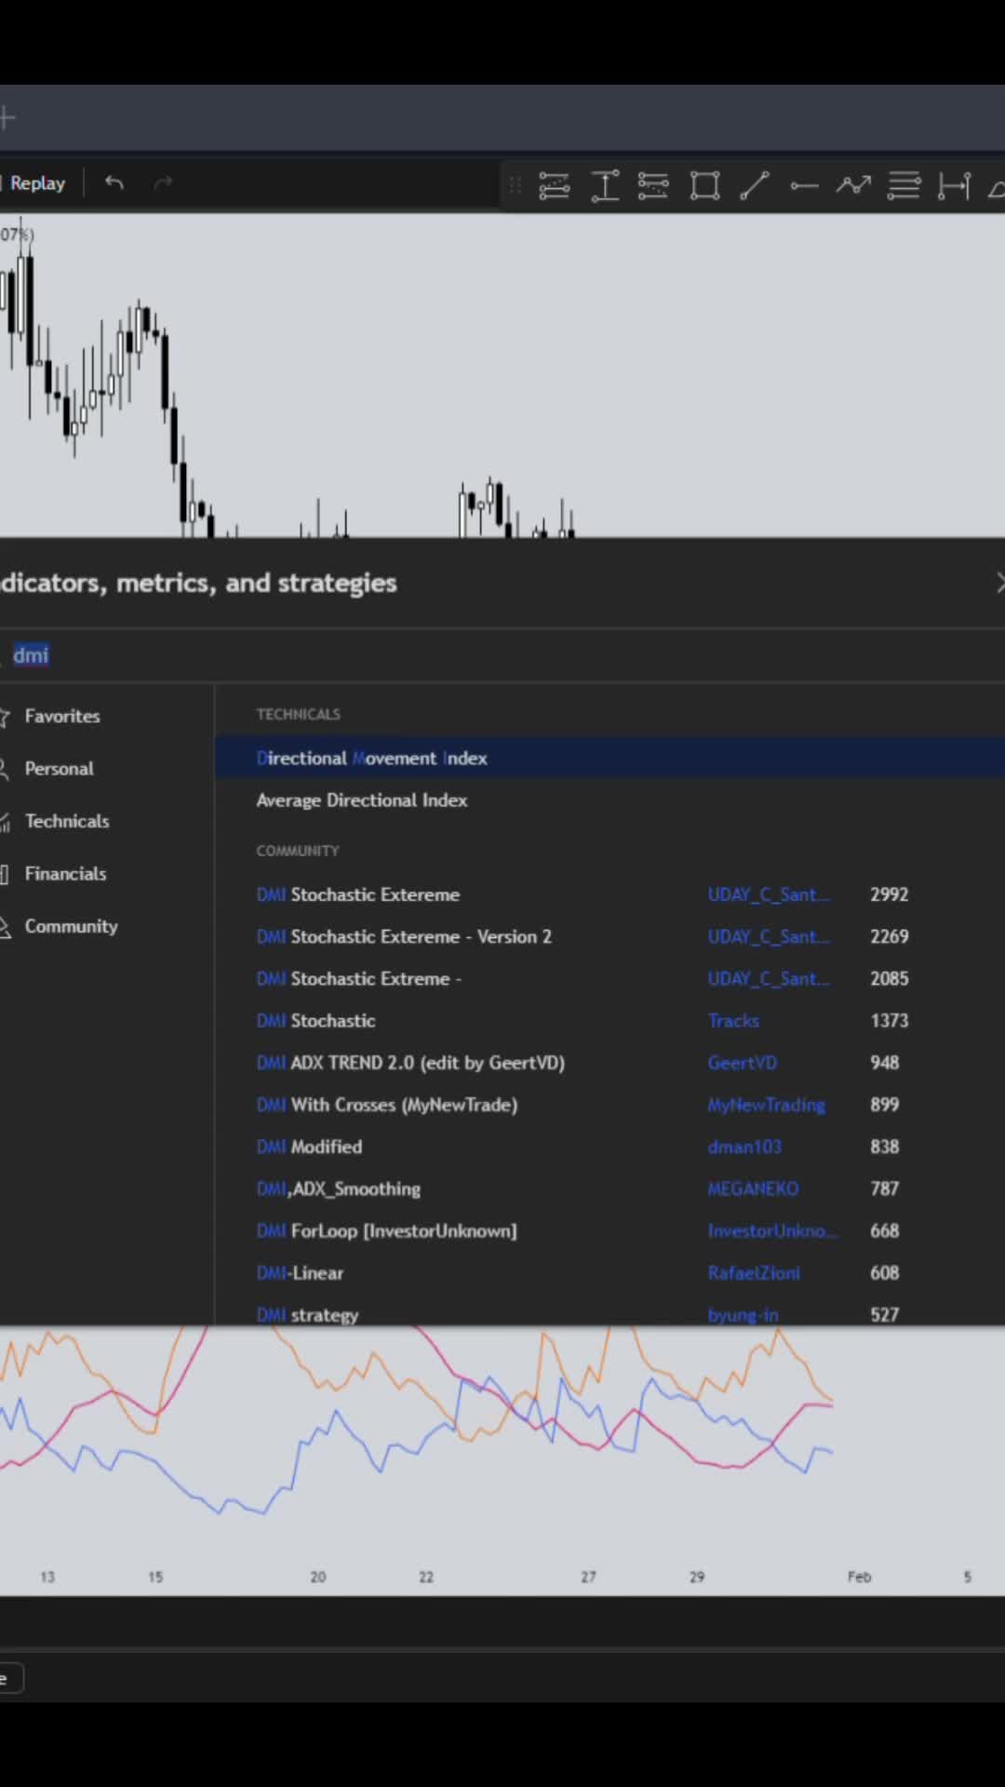Open RafaelZioni author profile
The image size is (1005, 1787).
(x=754, y=1273)
